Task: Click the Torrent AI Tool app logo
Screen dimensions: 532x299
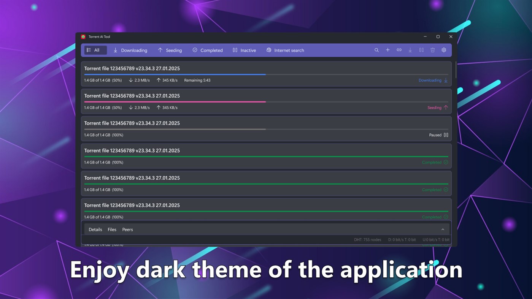Action: click(83, 37)
